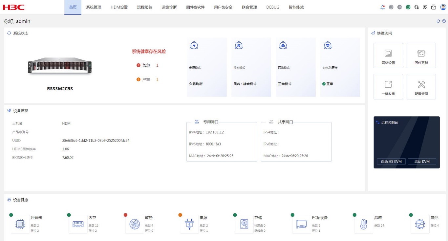Click the HDM3 firmware version 1.06
448x241 pixels.
click(66, 149)
